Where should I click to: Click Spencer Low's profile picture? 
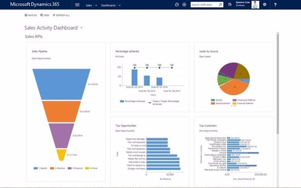point(255,5)
